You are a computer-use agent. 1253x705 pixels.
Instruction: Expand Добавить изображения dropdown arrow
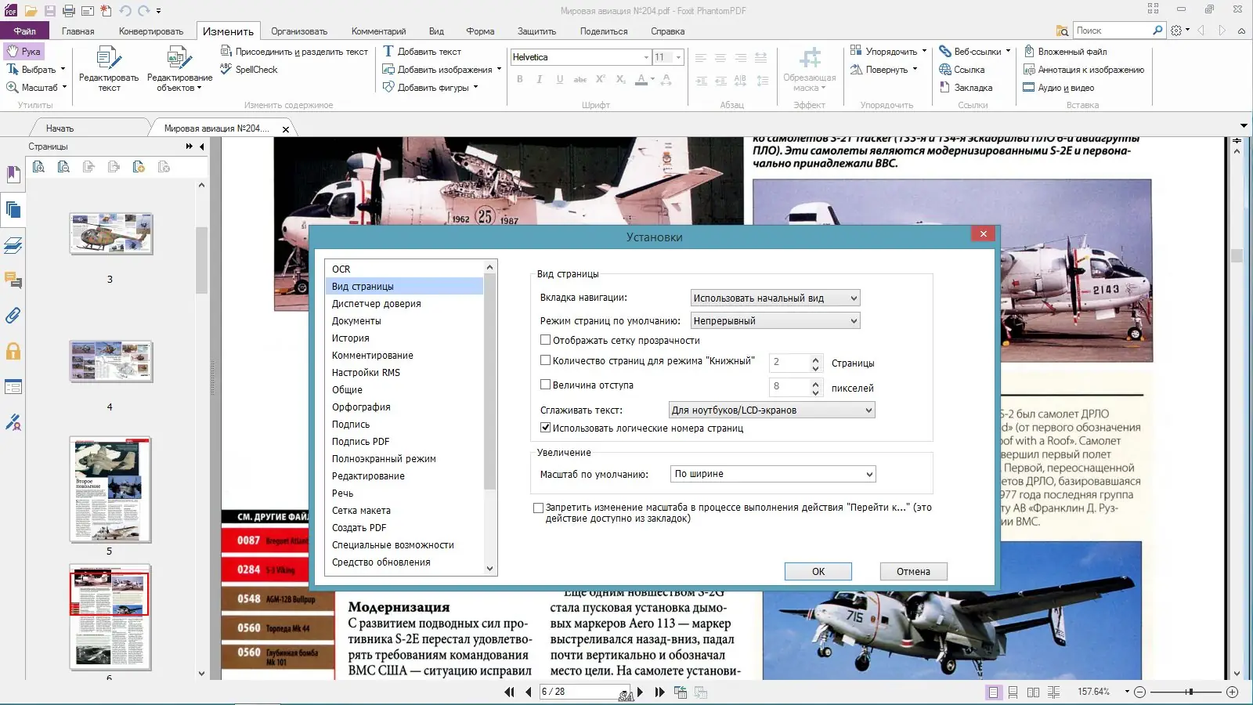(499, 69)
